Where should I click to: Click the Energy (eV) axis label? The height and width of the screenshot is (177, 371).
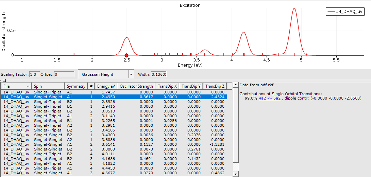click(x=190, y=65)
